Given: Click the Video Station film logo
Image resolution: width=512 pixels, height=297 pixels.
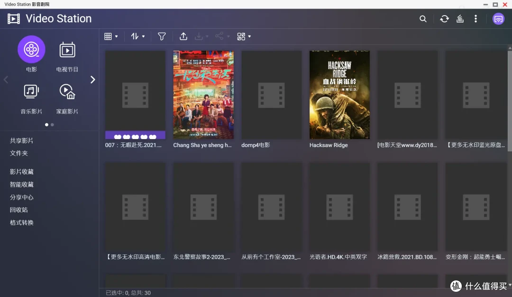Looking at the screenshot, I should click(x=14, y=19).
